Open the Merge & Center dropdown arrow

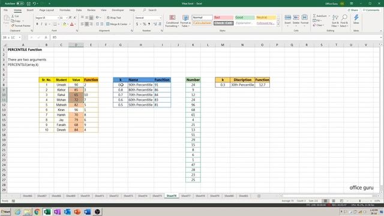[x=130, y=24]
